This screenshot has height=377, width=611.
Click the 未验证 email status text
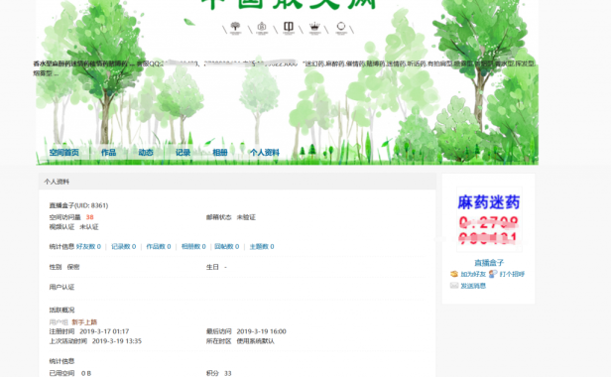tap(246, 217)
